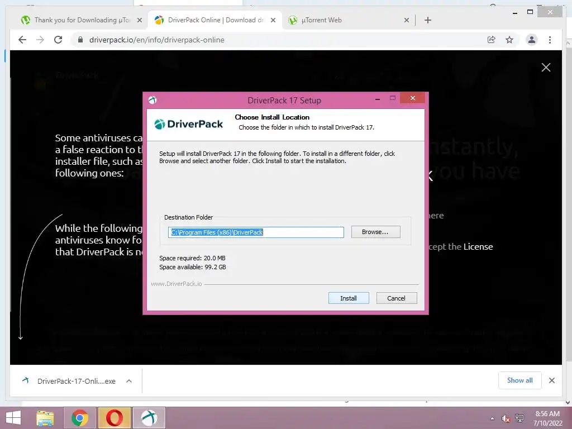Click the lock site-info icon
572x429 pixels.
[80, 40]
